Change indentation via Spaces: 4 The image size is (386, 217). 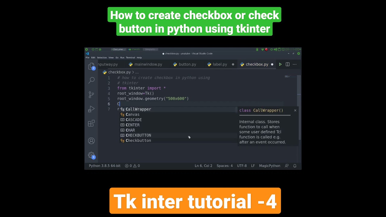[225, 166]
